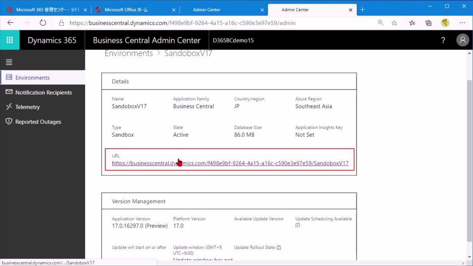
Task: Open the SandoboxV17 environment URL link
Action: 230,163
